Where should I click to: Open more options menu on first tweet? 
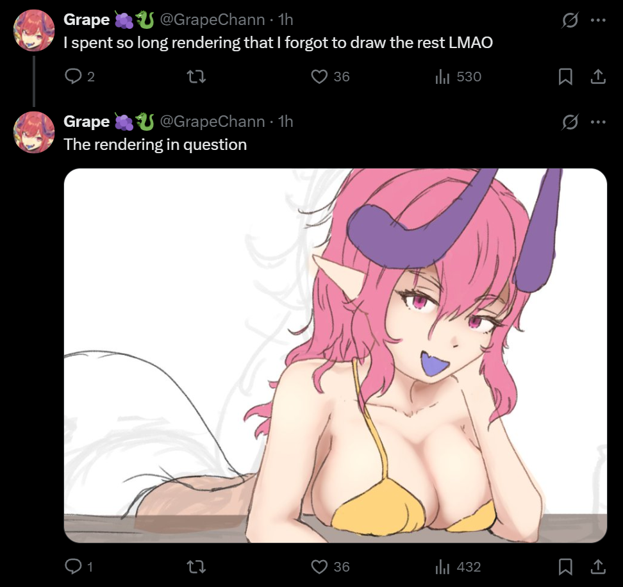point(598,20)
